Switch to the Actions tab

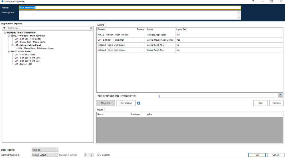101,25
